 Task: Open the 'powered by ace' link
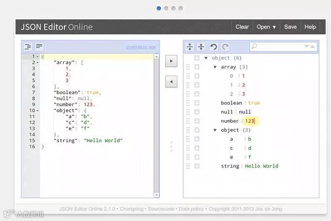click(x=141, y=47)
